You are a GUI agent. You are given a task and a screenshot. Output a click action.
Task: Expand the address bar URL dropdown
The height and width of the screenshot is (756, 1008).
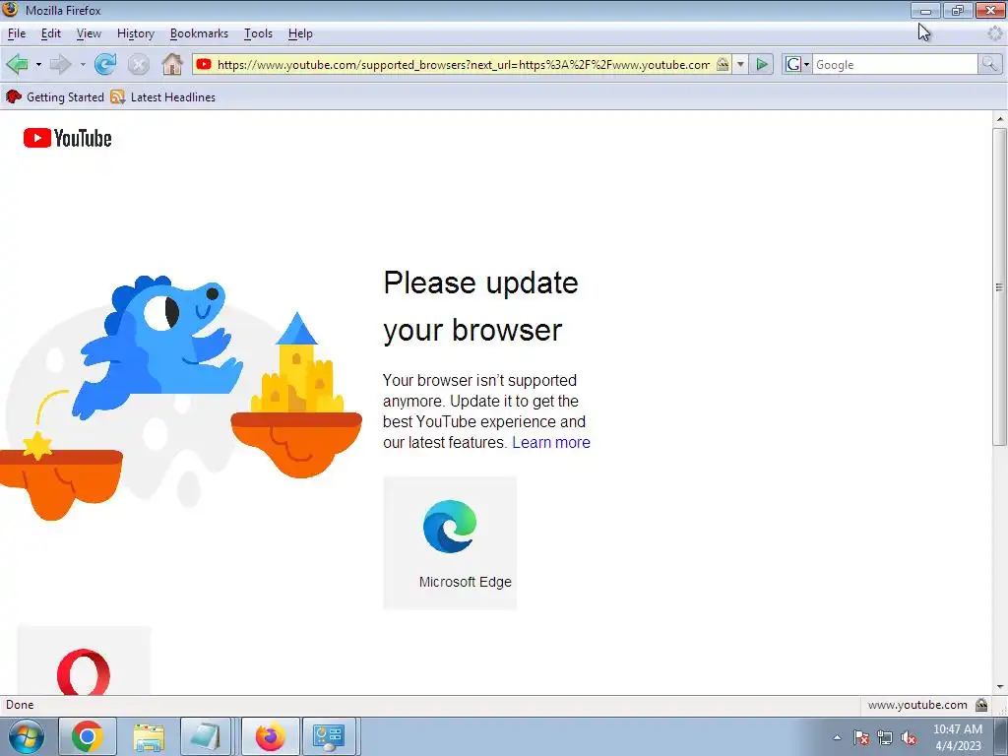(x=740, y=64)
